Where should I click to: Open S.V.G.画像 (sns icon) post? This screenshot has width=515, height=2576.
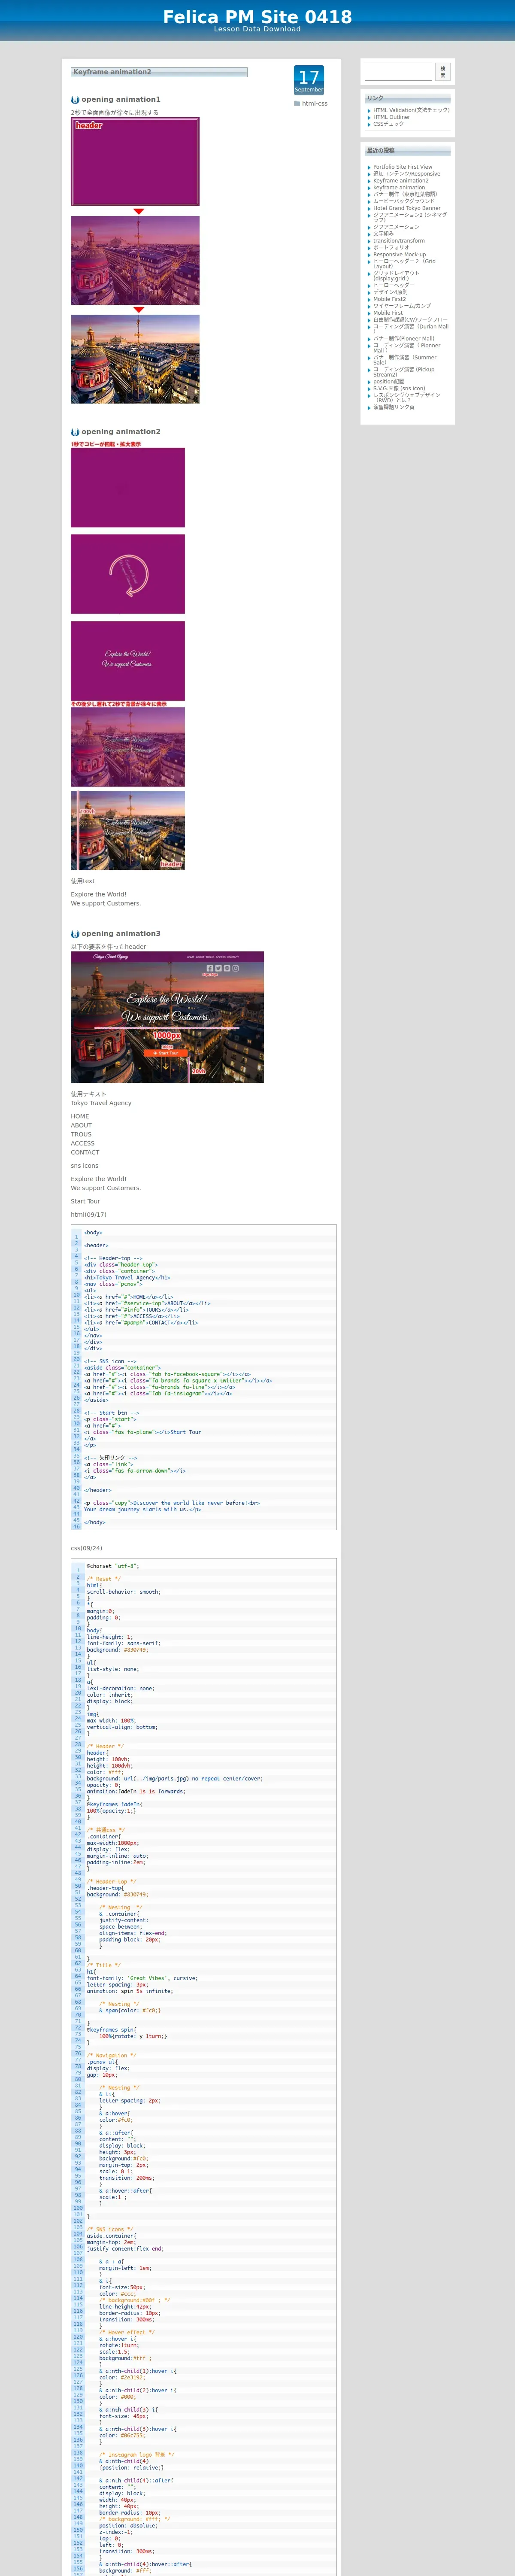point(399,389)
